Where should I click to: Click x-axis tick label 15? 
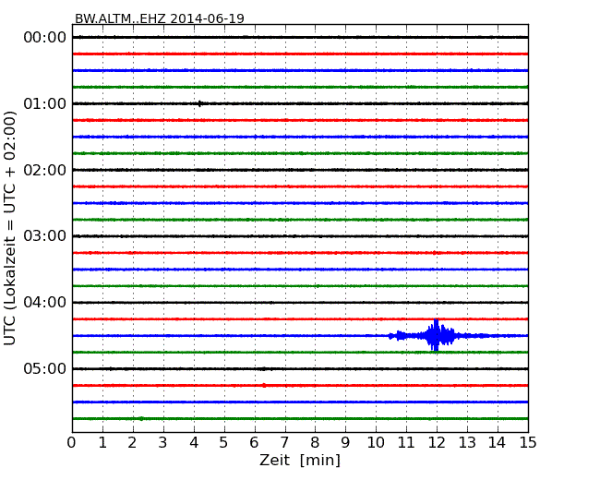(528, 443)
